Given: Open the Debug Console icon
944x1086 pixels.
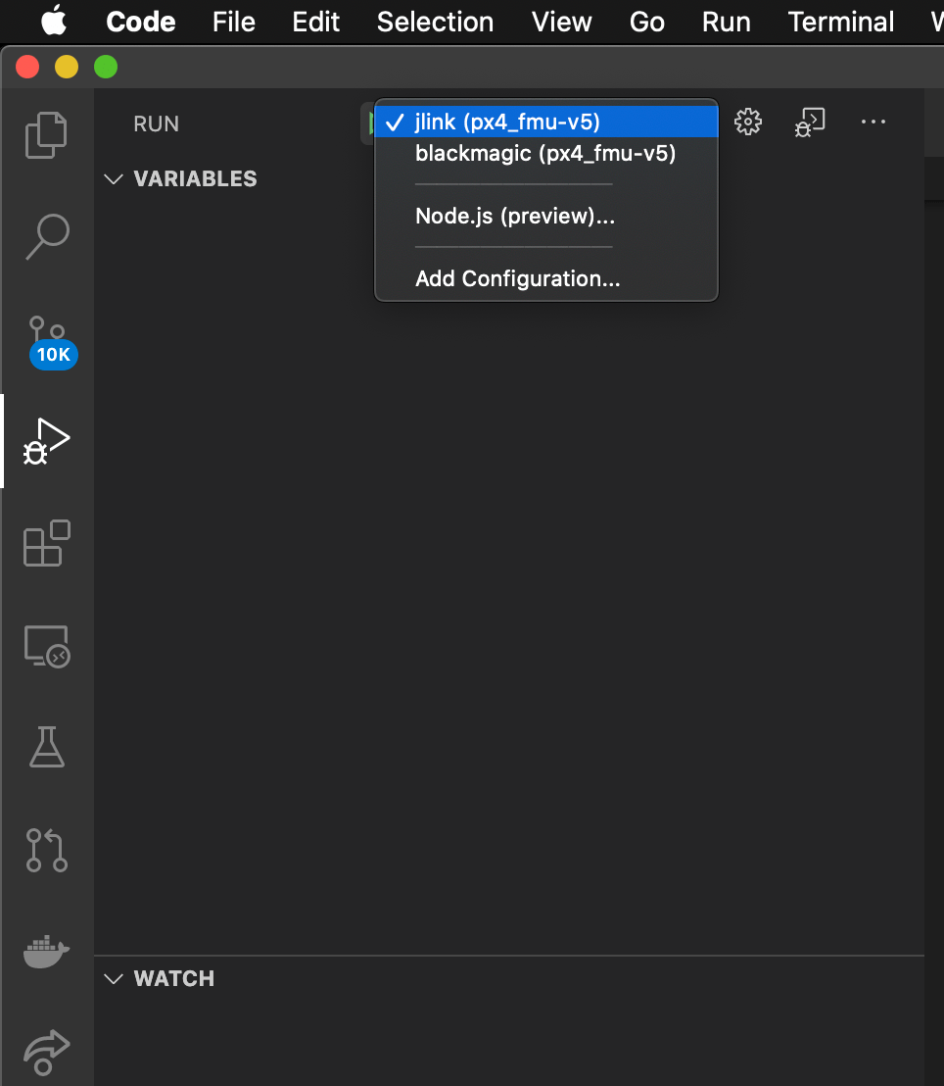Looking at the screenshot, I should (810, 122).
